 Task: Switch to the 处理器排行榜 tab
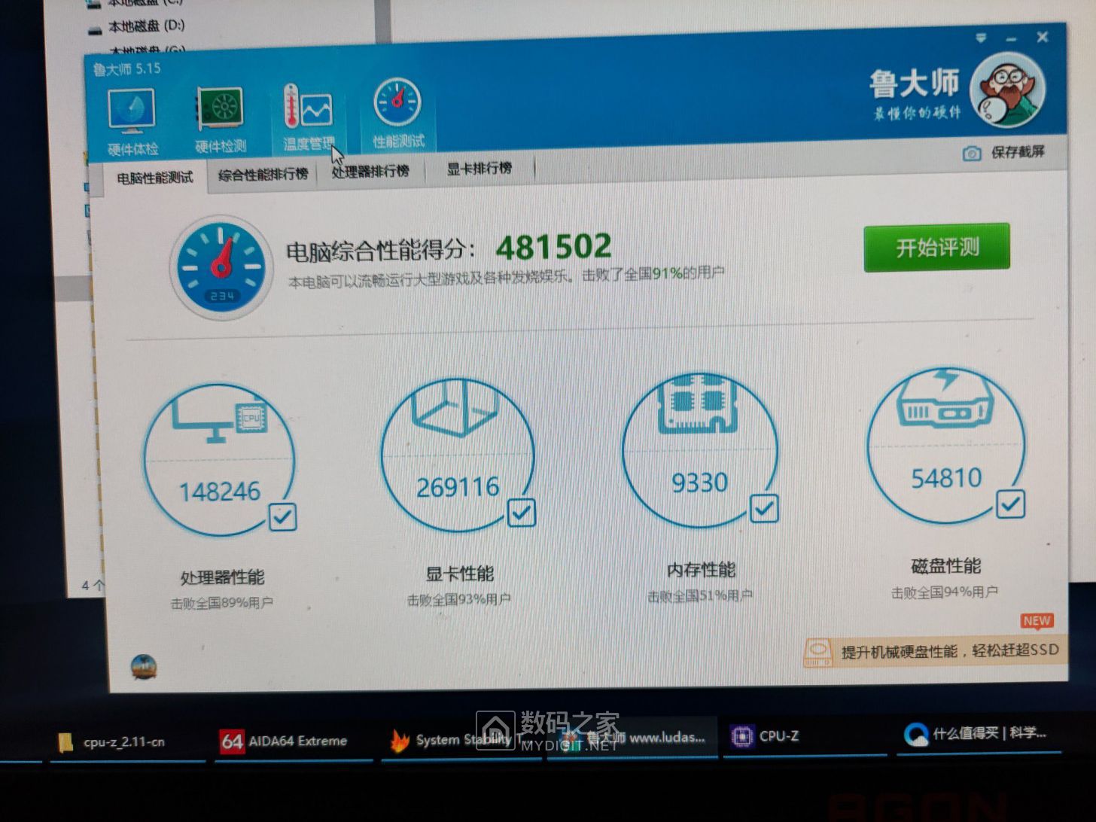tap(370, 172)
